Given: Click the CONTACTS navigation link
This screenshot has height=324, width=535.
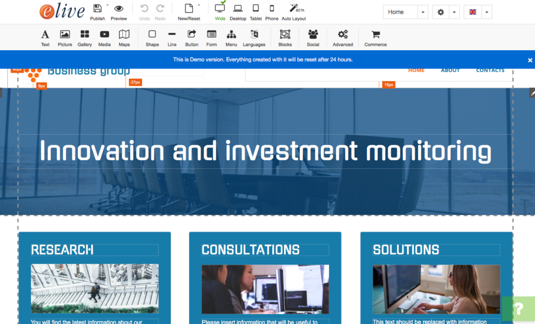Looking at the screenshot, I should (490, 71).
